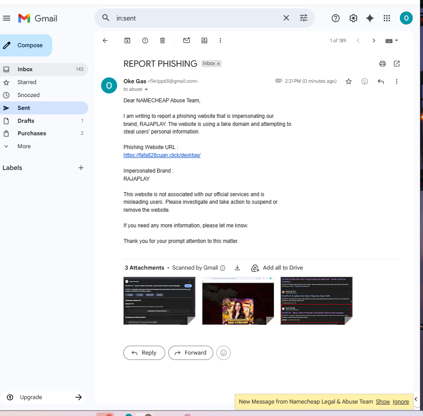Screen dimensions: 423x416
Task: Open the Google account avatar
Action: pyautogui.click(x=406, y=18)
